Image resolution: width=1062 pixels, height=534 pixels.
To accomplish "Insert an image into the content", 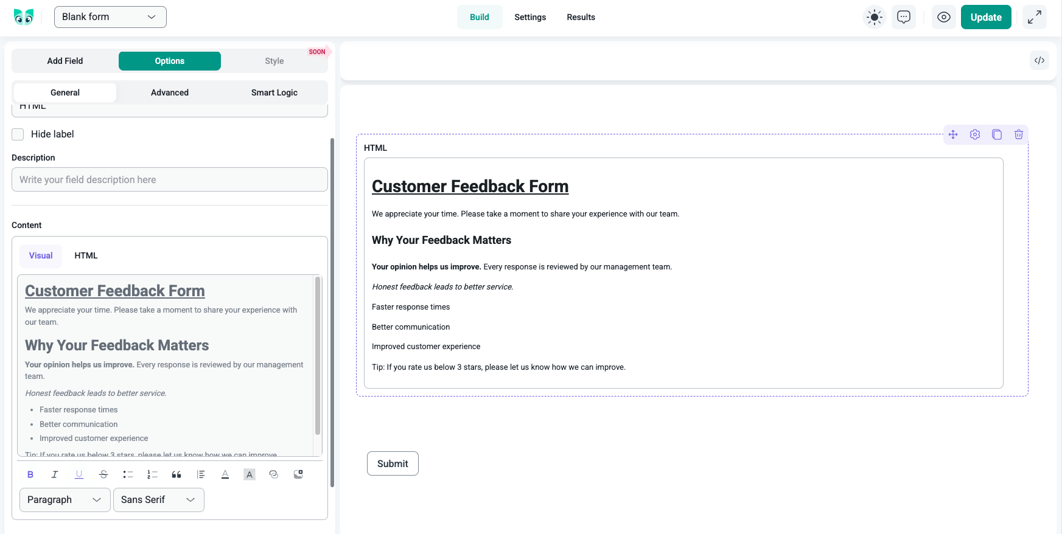I will pos(298,474).
